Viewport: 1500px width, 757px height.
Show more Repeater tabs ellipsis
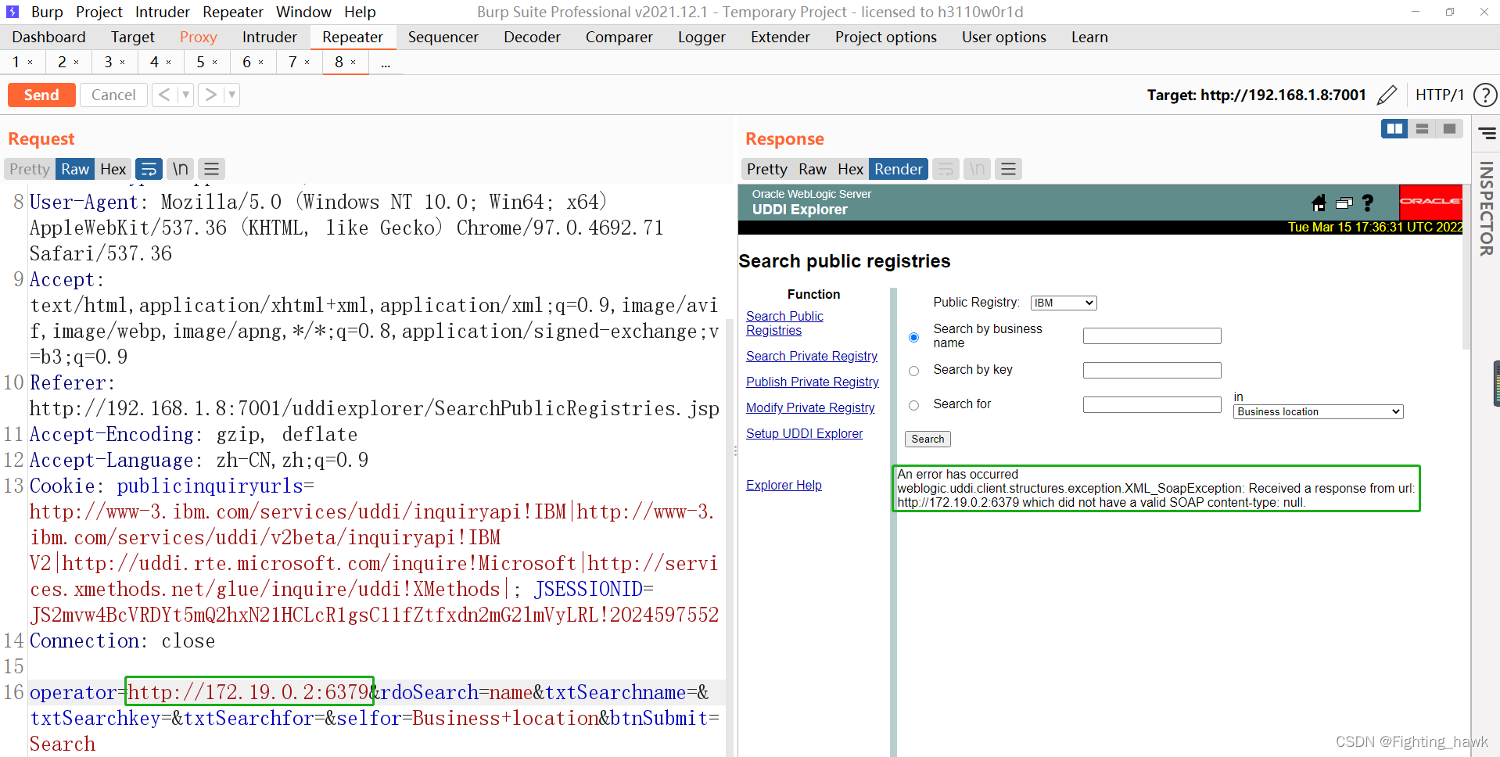click(x=386, y=63)
